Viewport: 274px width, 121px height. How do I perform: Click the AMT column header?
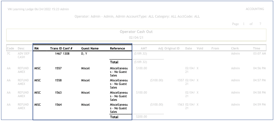pyautogui.click(x=144, y=48)
